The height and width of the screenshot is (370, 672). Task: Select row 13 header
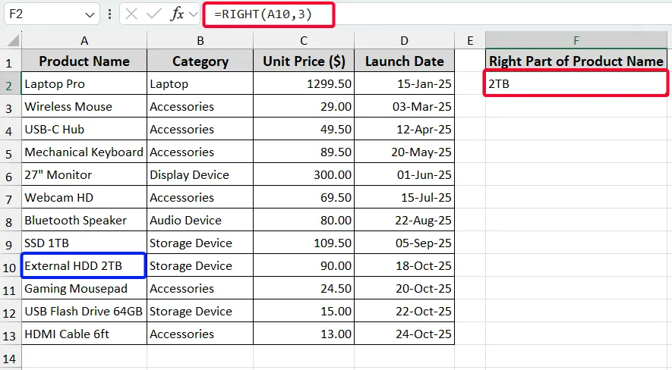[9, 335]
